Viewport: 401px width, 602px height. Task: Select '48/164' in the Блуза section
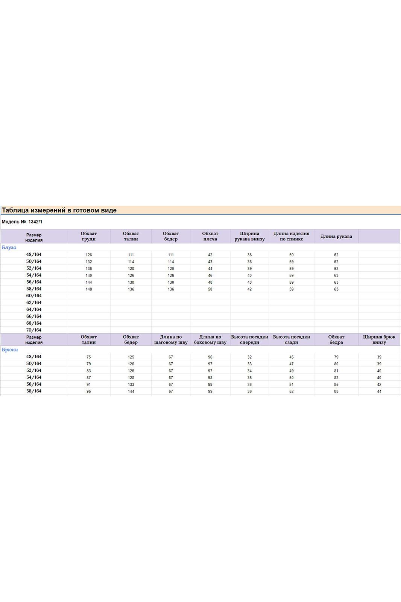point(34,255)
